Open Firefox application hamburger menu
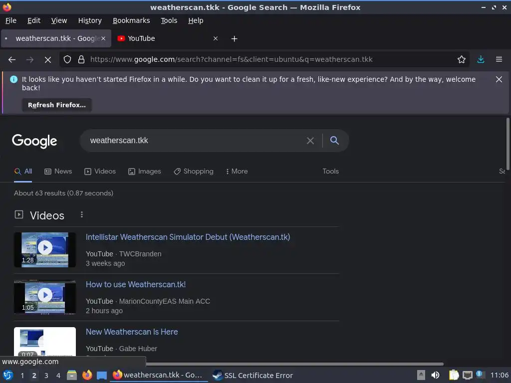This screenshot has width=511, height=383. [x=499, y=60]
